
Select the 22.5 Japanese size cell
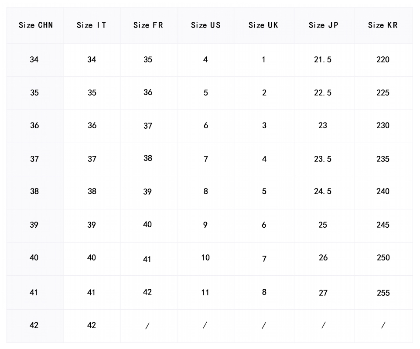click(323, 93)
